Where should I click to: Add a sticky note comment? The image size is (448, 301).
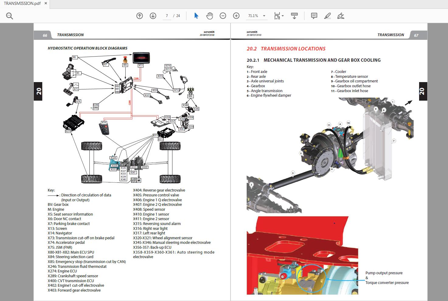click(x=314, y=16)
